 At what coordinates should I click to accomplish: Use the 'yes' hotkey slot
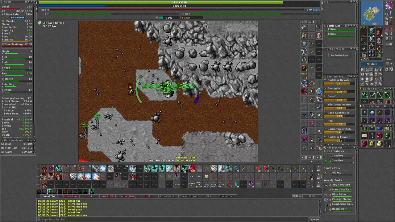click(199, 177)
